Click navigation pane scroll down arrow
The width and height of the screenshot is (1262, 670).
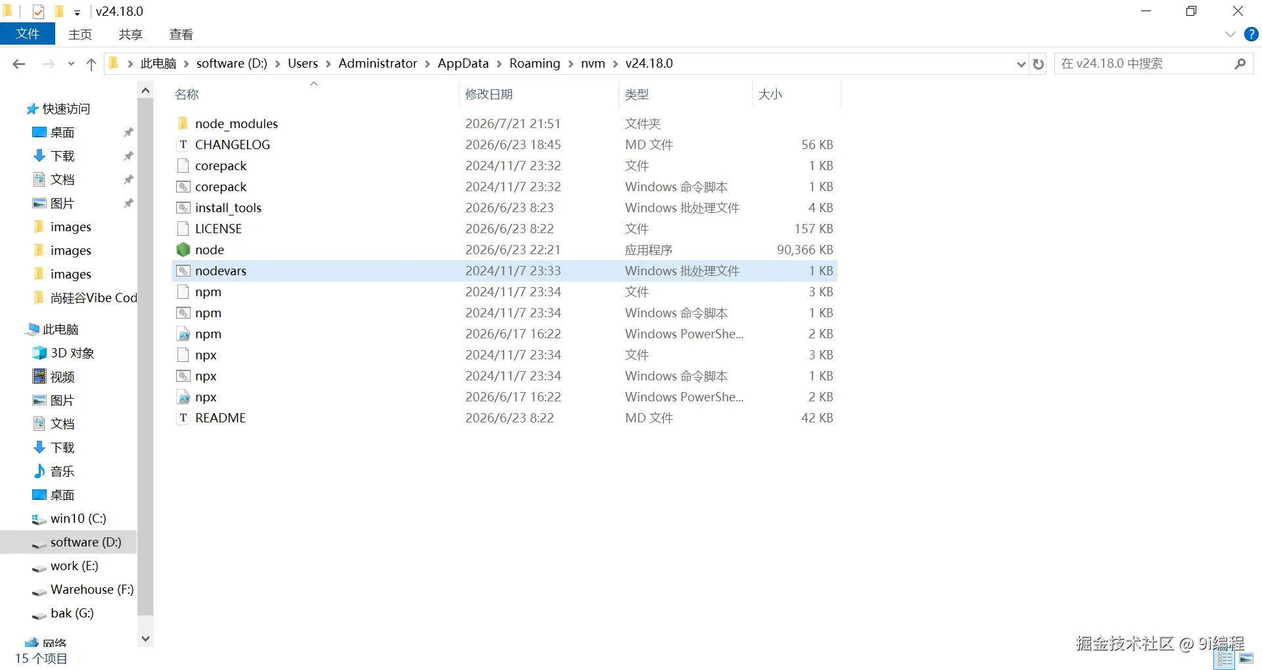(146, 638)
